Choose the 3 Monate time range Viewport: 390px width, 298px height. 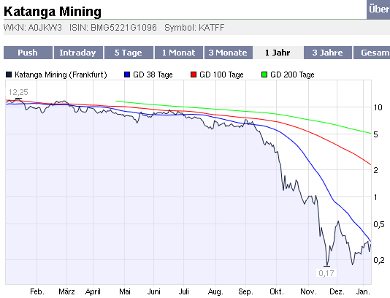(x=229, y=53)
